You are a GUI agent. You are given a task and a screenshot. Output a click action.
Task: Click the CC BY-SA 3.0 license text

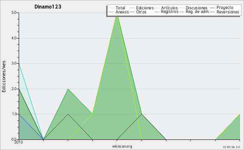pyautogui.click(x=231, y=147)
